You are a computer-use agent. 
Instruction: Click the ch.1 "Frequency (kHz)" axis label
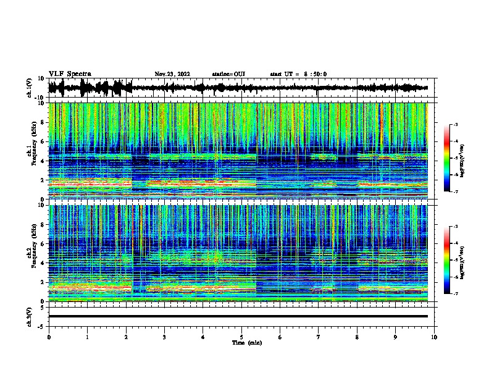point(34,144)
